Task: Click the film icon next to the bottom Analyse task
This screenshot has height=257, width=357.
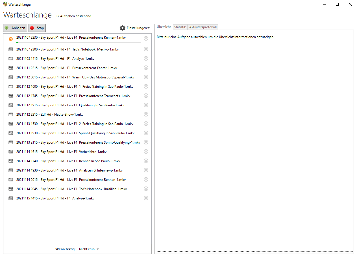Action: point(10,198)
